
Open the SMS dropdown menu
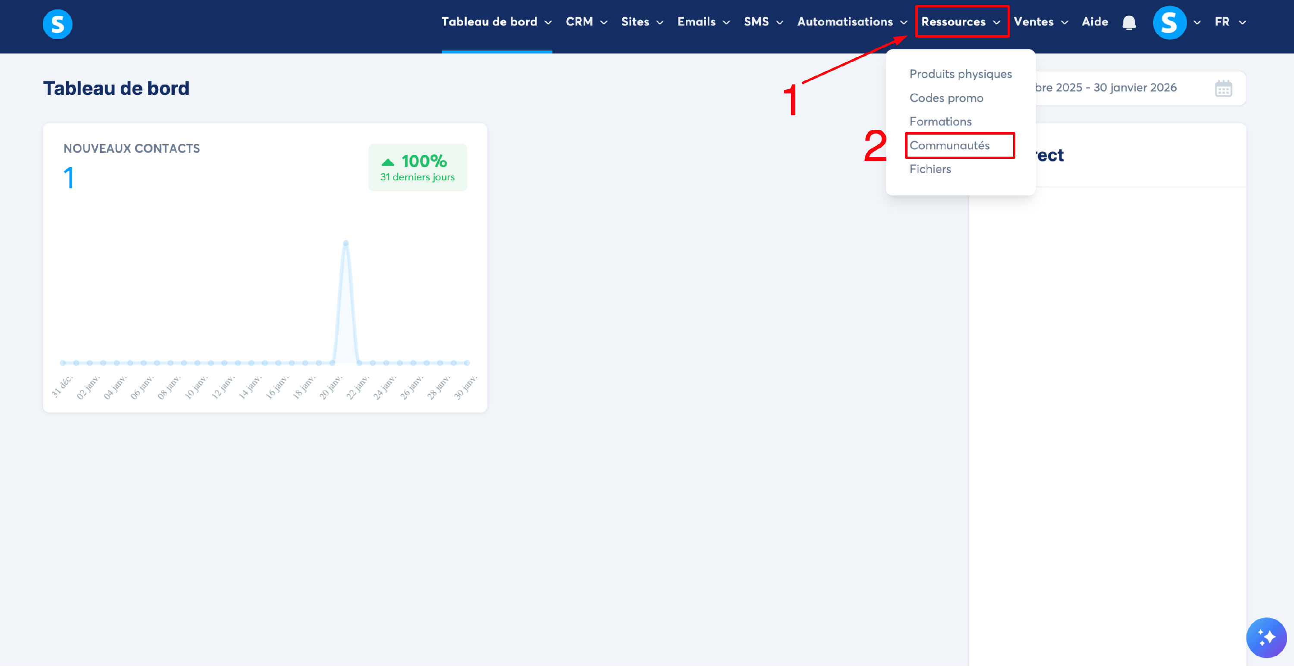pos(763,22)
